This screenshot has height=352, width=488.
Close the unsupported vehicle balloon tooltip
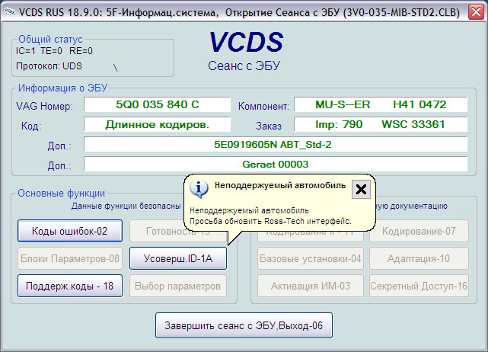tap(361, 189)
